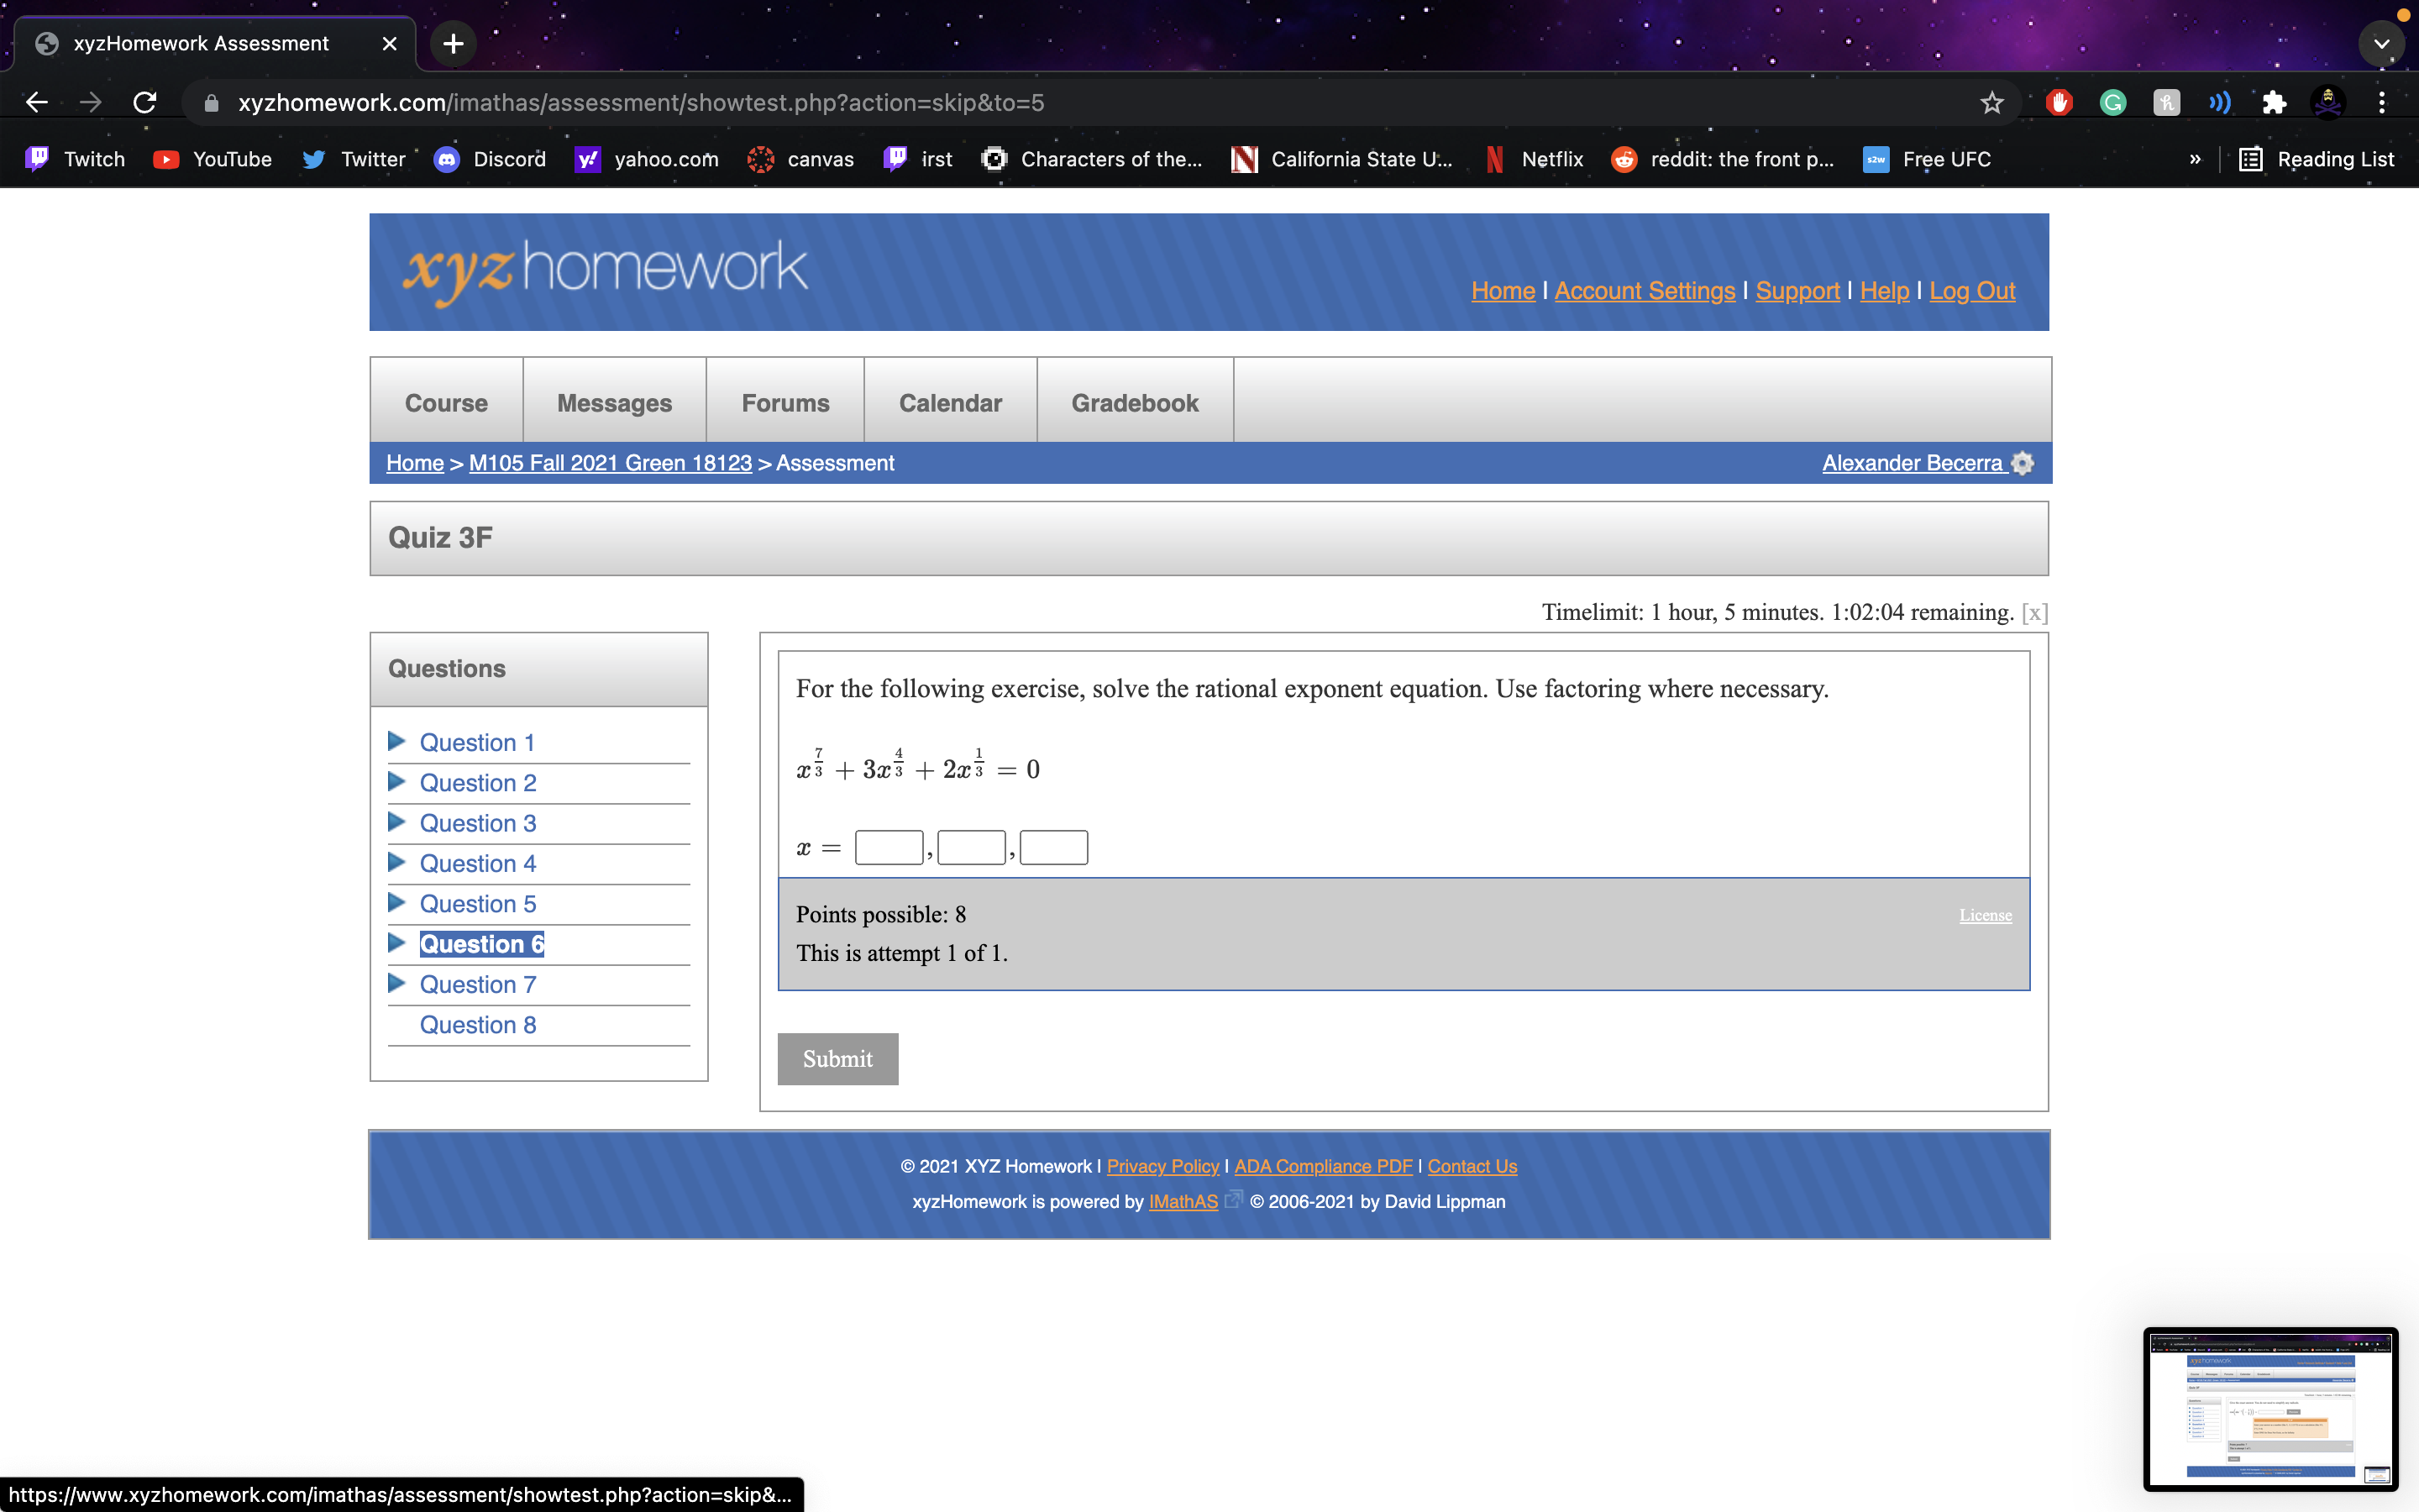
Task: Open the Extensions puzzle piece icon
Action: pos(2274,102)
